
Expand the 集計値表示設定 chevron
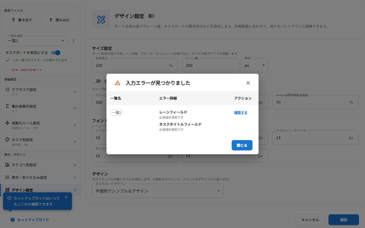click(75, 108)
